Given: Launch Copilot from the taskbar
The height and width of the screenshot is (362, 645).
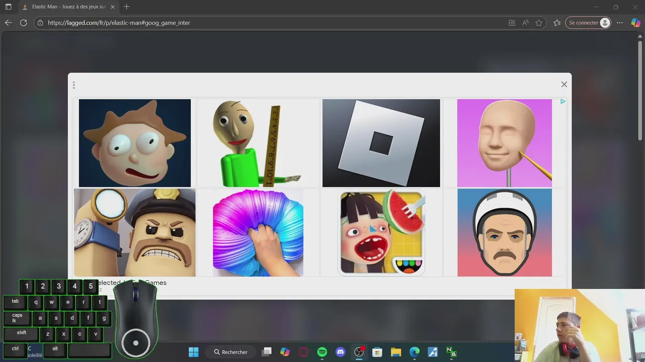Looking at the screenshot, I should 285,352.
